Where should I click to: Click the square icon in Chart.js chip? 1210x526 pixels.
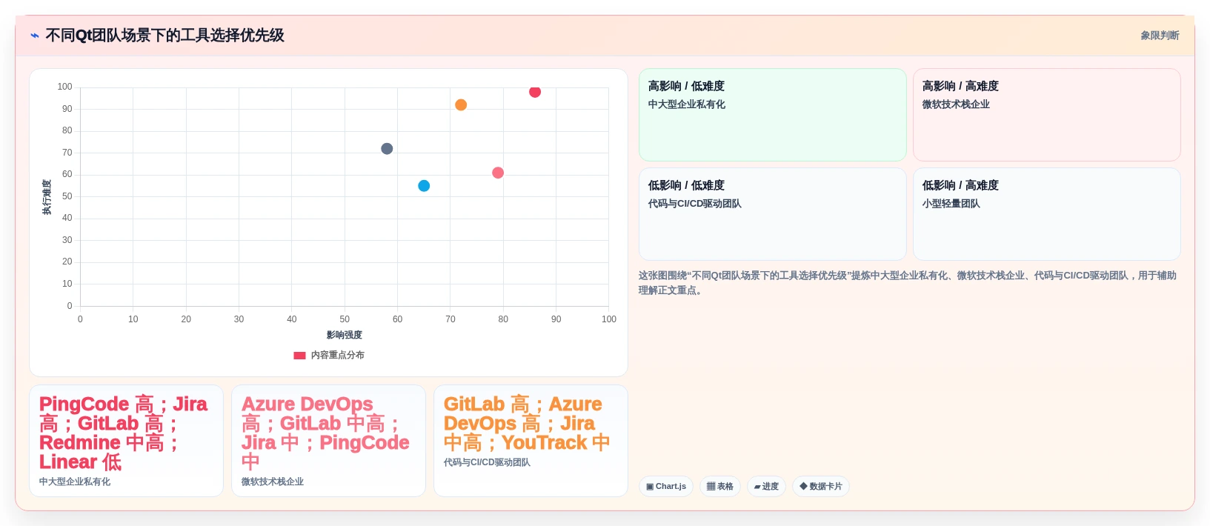(x=650, y=487)
